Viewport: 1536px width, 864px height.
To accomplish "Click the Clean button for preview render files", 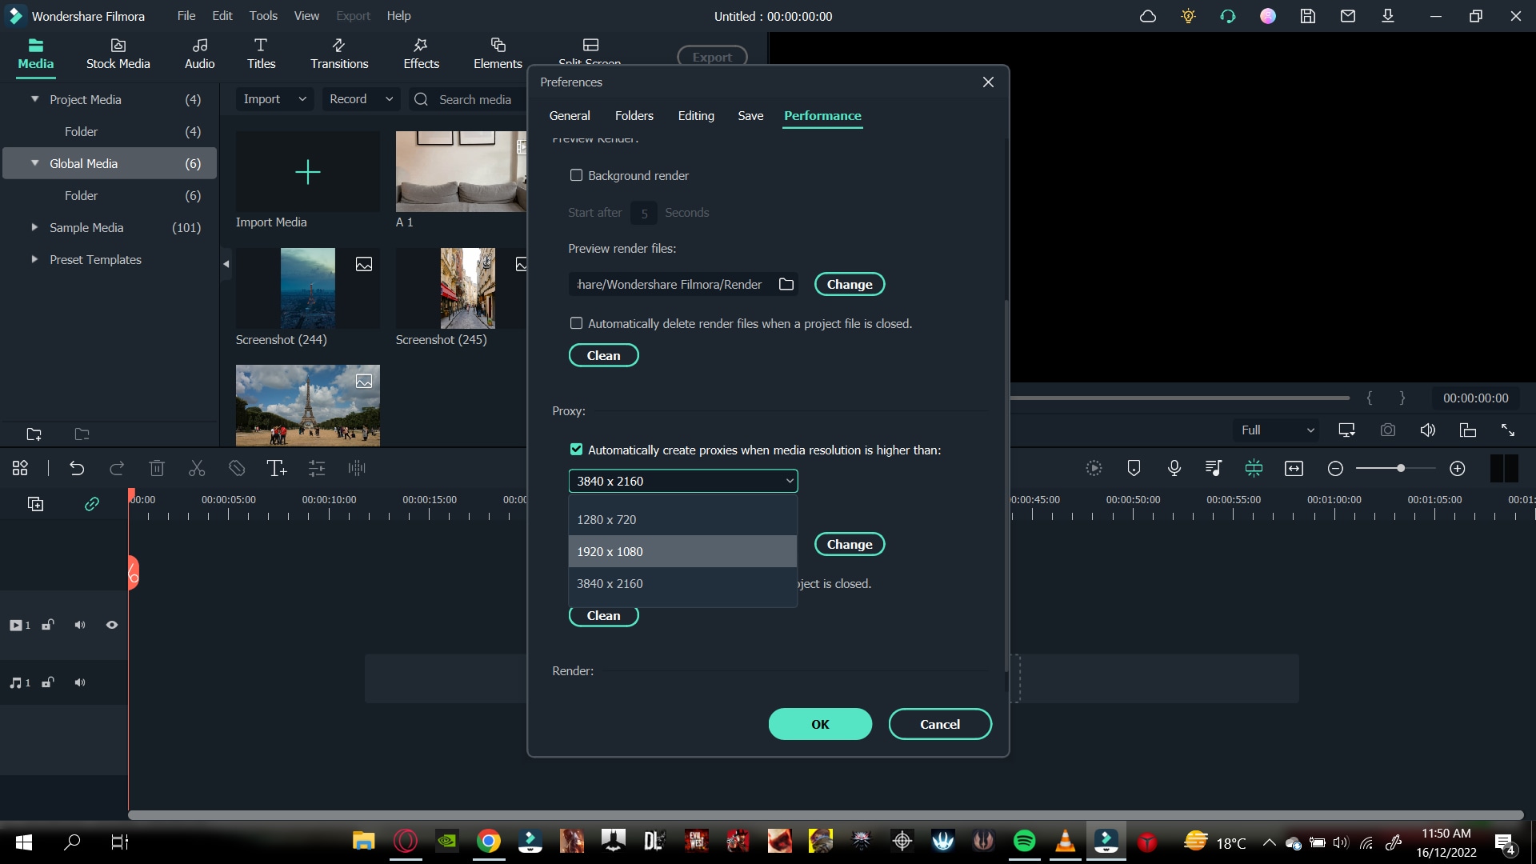I will coord(602,354).
